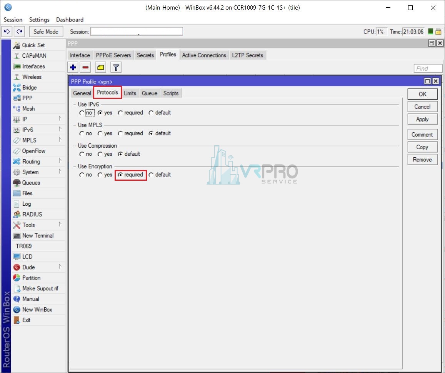Image resolution: width=445 pixels, height=373 pixels.
Task: Switch to the L2TP Secrets tab
Action: [247, 55]
